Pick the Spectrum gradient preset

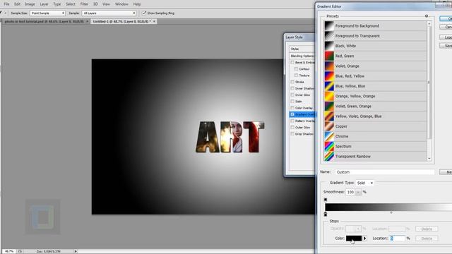click(375, 146)
